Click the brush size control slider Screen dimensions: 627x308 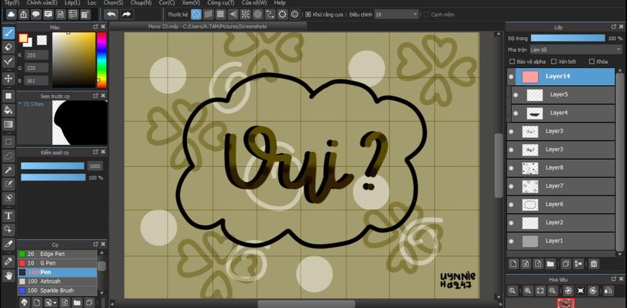tap(53, 166)
